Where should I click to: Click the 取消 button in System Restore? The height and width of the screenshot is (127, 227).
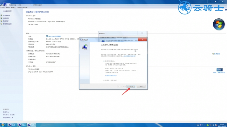[141, 86]
